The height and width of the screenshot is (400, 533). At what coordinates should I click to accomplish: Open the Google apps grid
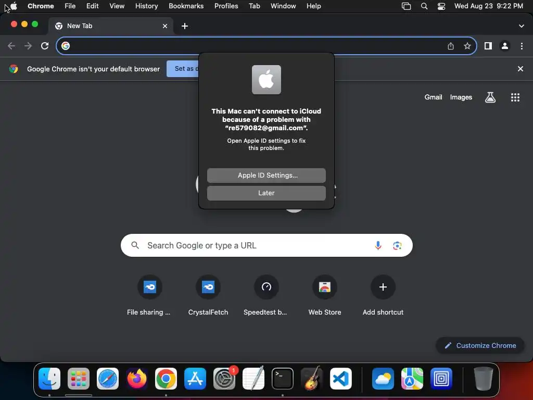[515, 97]
